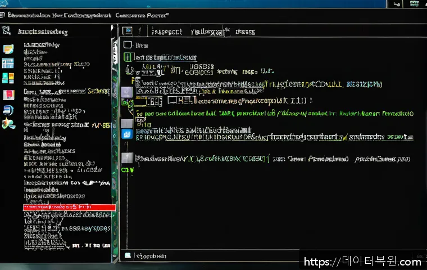Select the blue table grid icon in sidebar
The image size is (427, 270).
(8, 63)
